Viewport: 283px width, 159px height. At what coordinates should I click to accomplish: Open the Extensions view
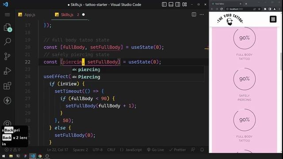(7, 86)
